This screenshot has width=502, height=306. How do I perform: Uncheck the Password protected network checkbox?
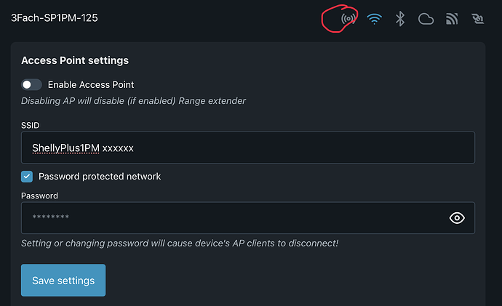(x=27, y=176)
